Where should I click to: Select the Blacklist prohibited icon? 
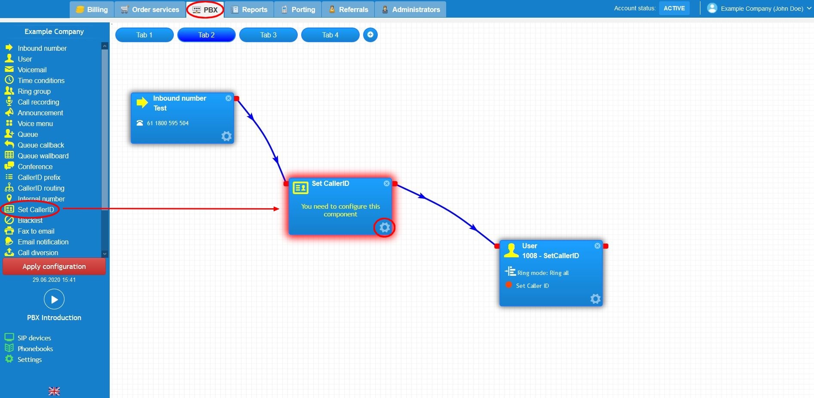9,220
